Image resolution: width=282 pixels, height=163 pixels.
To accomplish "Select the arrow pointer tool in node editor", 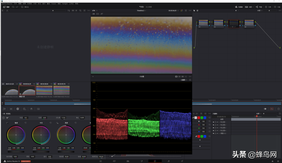I will pyautogui.click(x=194, y=11).
